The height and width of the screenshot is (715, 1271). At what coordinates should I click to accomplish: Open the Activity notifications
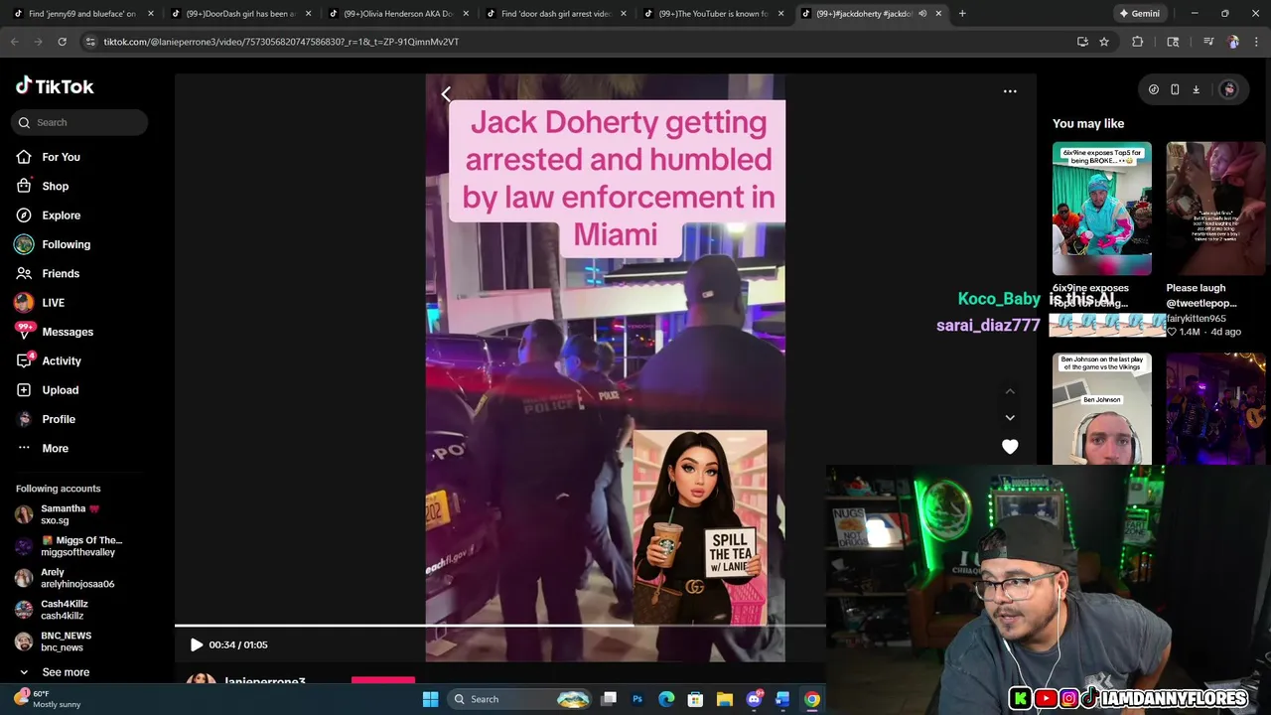61,360
